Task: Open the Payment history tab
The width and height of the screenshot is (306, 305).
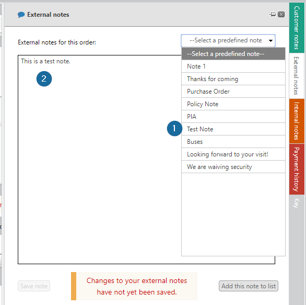Action: tap(297, 169)
